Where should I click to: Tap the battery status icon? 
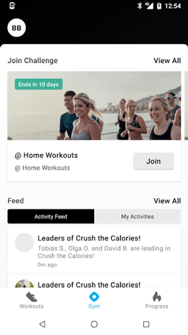click(x=159, y=6)
